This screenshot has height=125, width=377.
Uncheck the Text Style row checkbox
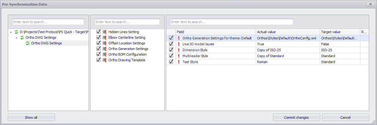coord(171,62)
